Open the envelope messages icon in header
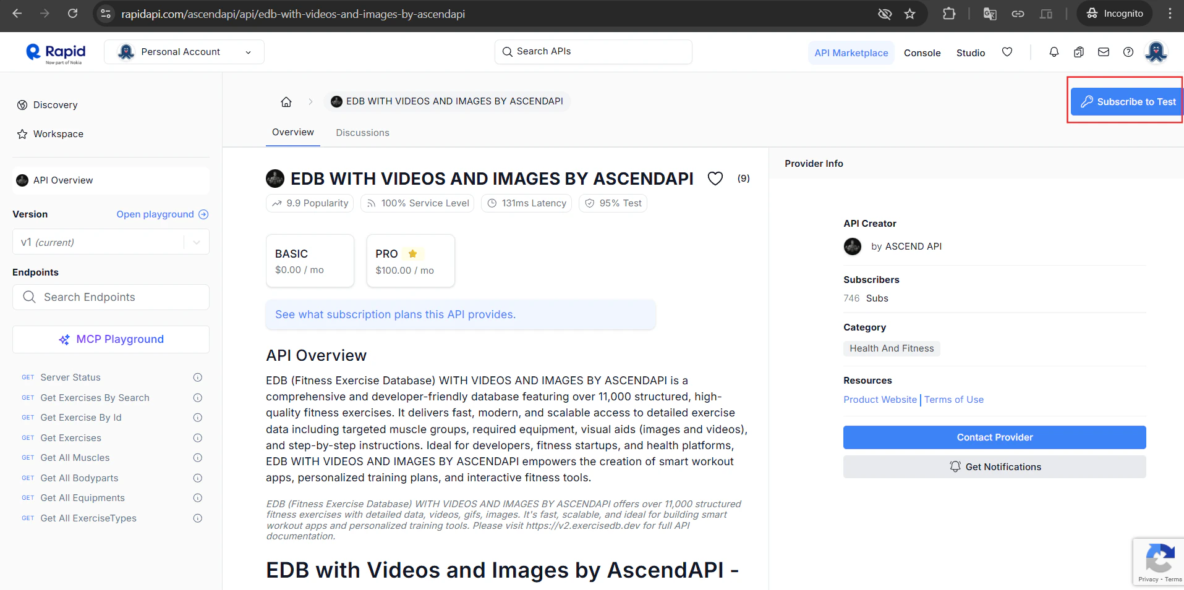Screen dimensions: 1184x590 pyautogui.click(x=1104, y=52)
